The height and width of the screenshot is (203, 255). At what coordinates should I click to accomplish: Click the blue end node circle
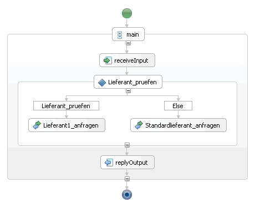pyautogui.click(x=127, y=195)
